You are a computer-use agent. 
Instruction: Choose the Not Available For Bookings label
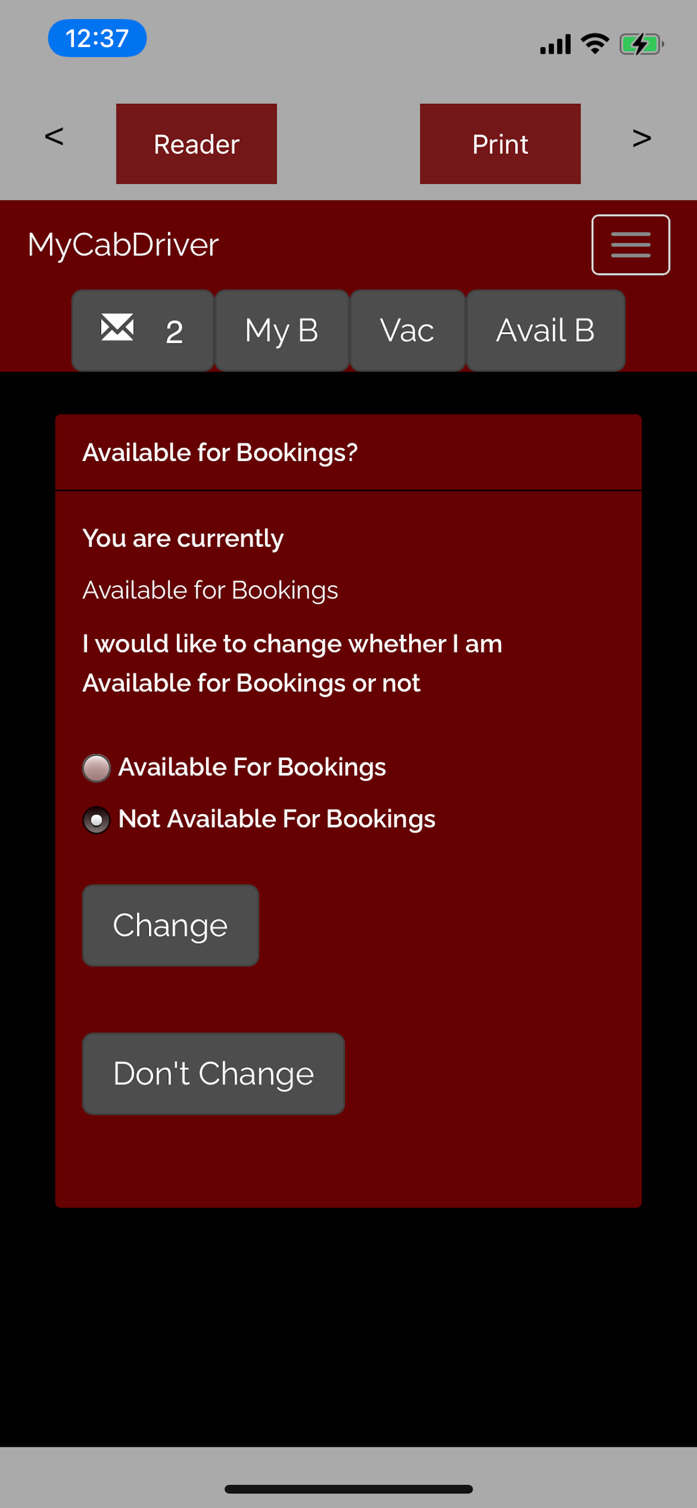click(x=277, y=819)
